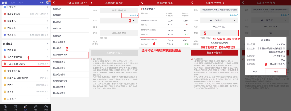This screenshot has width=291, height=111.
Task: Go back from the 开放式基金(场外) screen
Action: (x=54, y=3)
